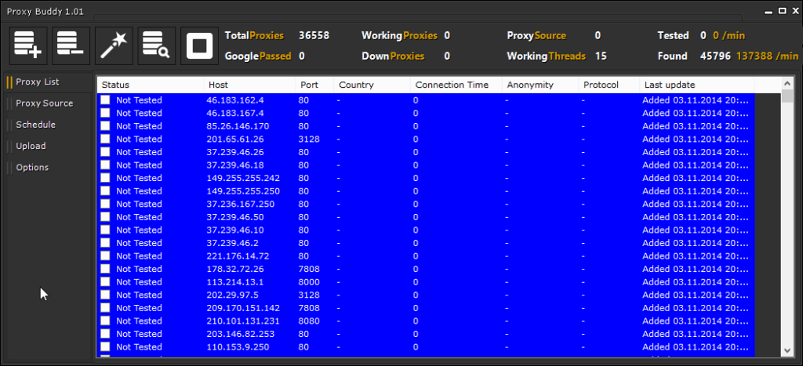Sort by the Port column header
This screenshot has height=366, width=803.
[314, 85]
